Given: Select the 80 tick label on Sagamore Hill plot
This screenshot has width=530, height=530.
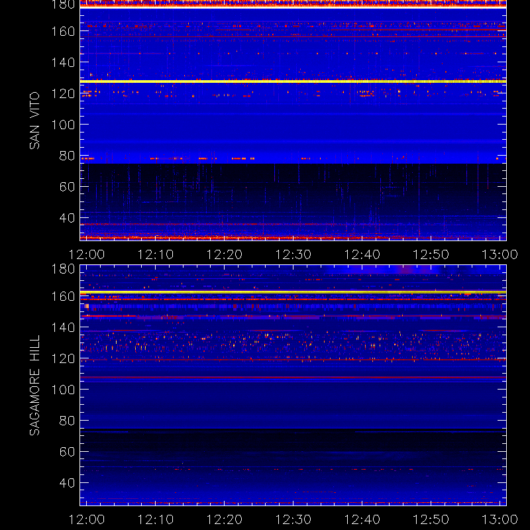Looking at the screenshot, I should 67,421.
